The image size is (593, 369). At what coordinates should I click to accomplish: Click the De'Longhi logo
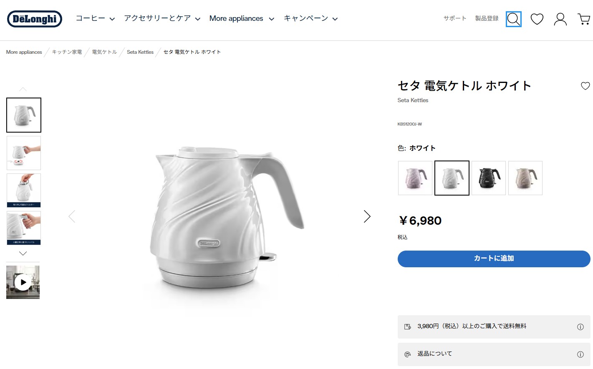tap(35, 19)
